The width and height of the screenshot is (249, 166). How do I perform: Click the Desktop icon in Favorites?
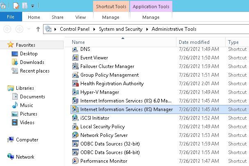[15, 54]
